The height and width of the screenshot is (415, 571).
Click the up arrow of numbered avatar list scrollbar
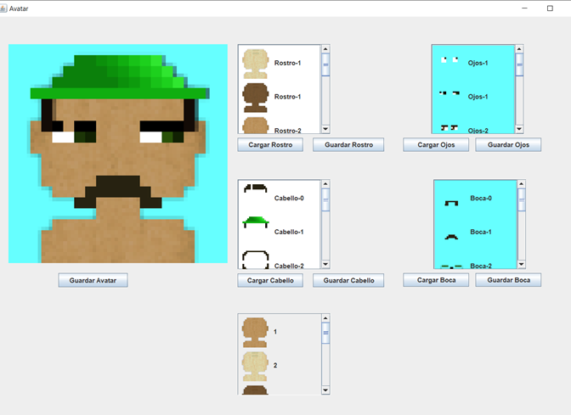(325, 318)
